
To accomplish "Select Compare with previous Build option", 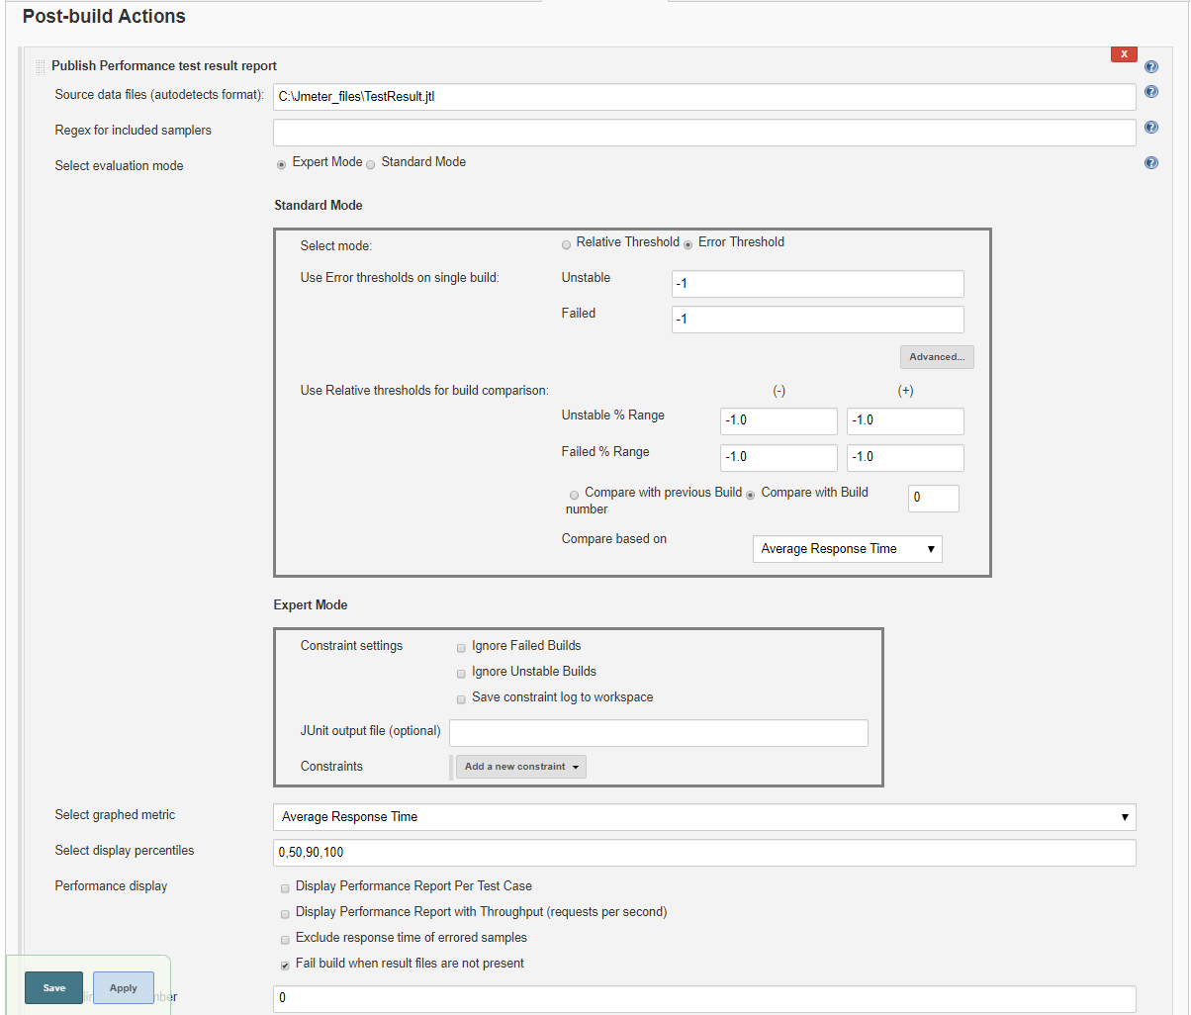I will tap(574, 495).
